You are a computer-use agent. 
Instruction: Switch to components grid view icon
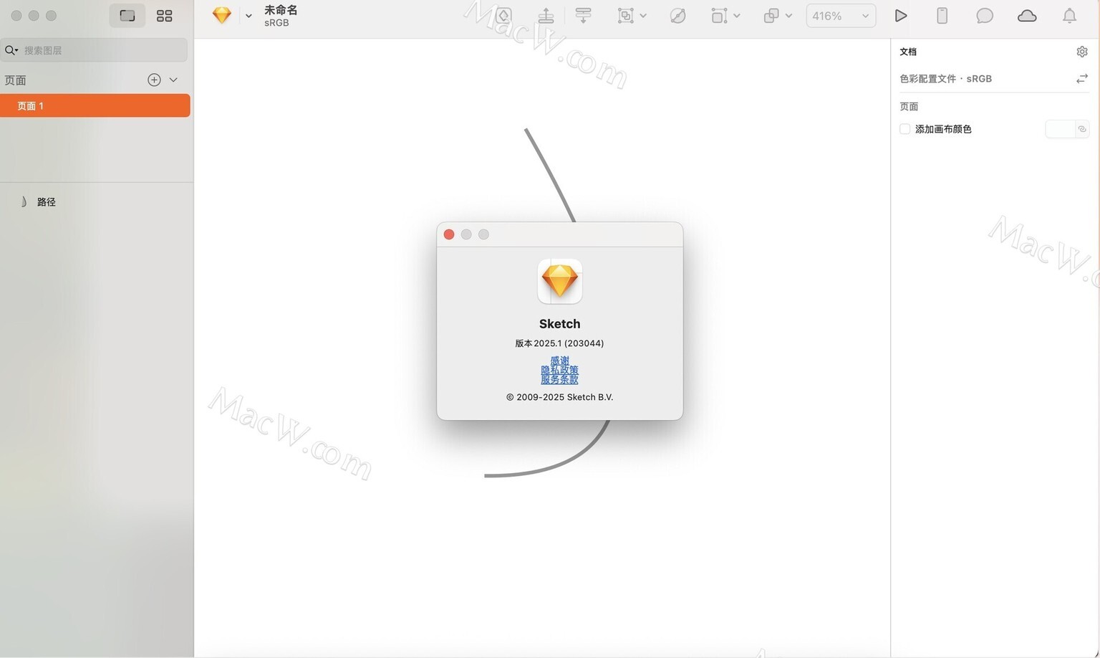pyautogui.click(x=164, y=16)
